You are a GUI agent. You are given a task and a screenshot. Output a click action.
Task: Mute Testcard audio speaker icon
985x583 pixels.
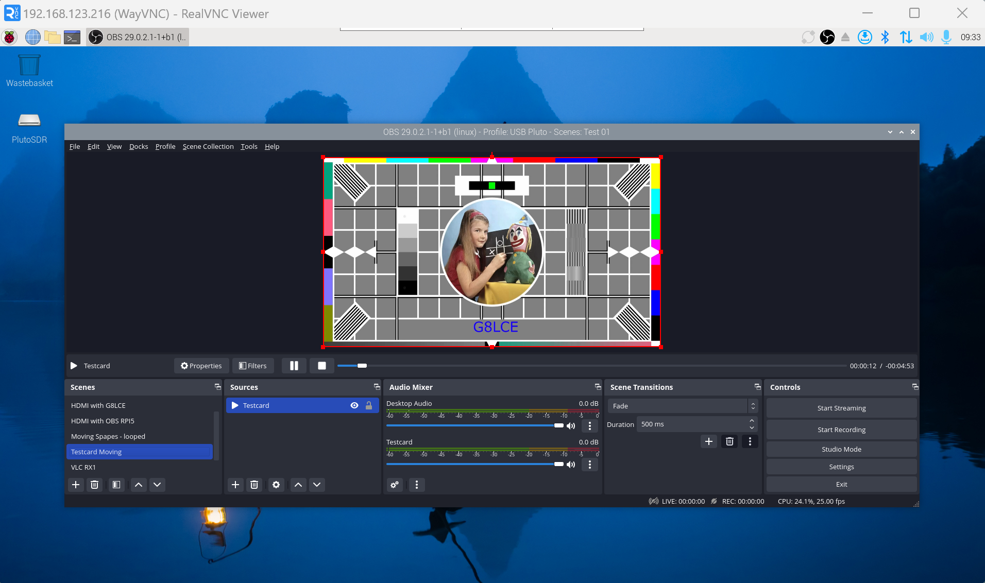571,465
